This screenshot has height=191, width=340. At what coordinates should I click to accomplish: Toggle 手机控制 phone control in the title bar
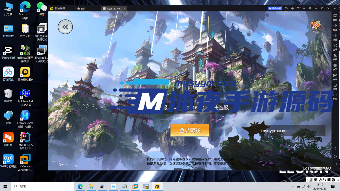tap(276, 8)
